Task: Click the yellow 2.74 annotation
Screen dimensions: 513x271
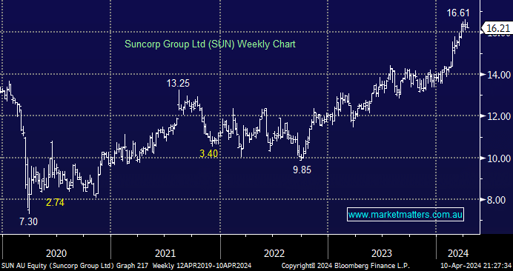Action: tap(55, 203)
